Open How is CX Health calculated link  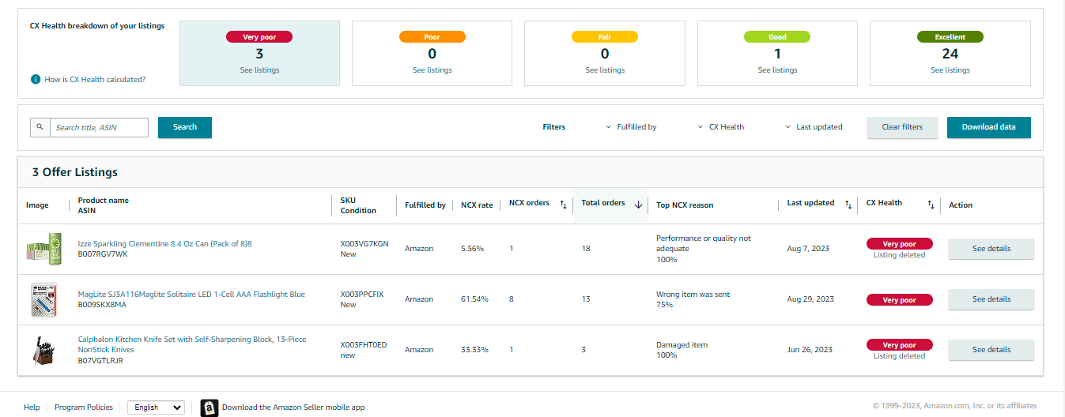[x=95, y=80]
